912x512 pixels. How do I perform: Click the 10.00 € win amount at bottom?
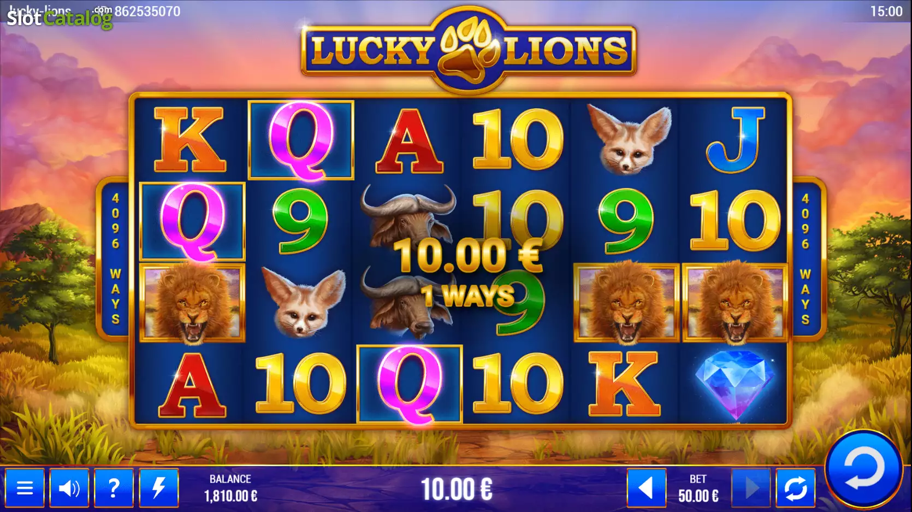coord(457,489)
